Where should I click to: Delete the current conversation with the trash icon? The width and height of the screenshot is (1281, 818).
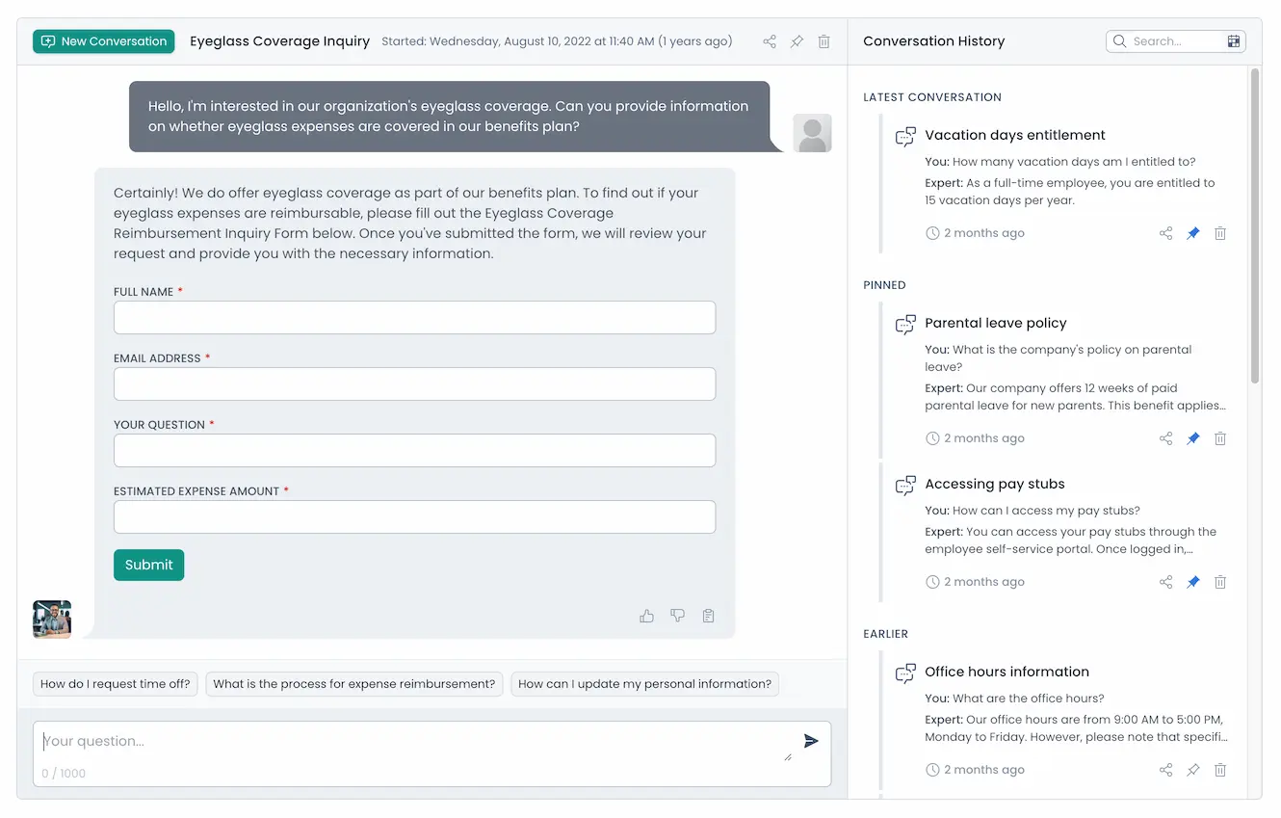(823, 41)
